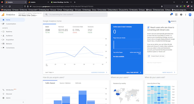194x104 pixels.
Task: Switch to Traffic Channel tab
Action: 50,83
